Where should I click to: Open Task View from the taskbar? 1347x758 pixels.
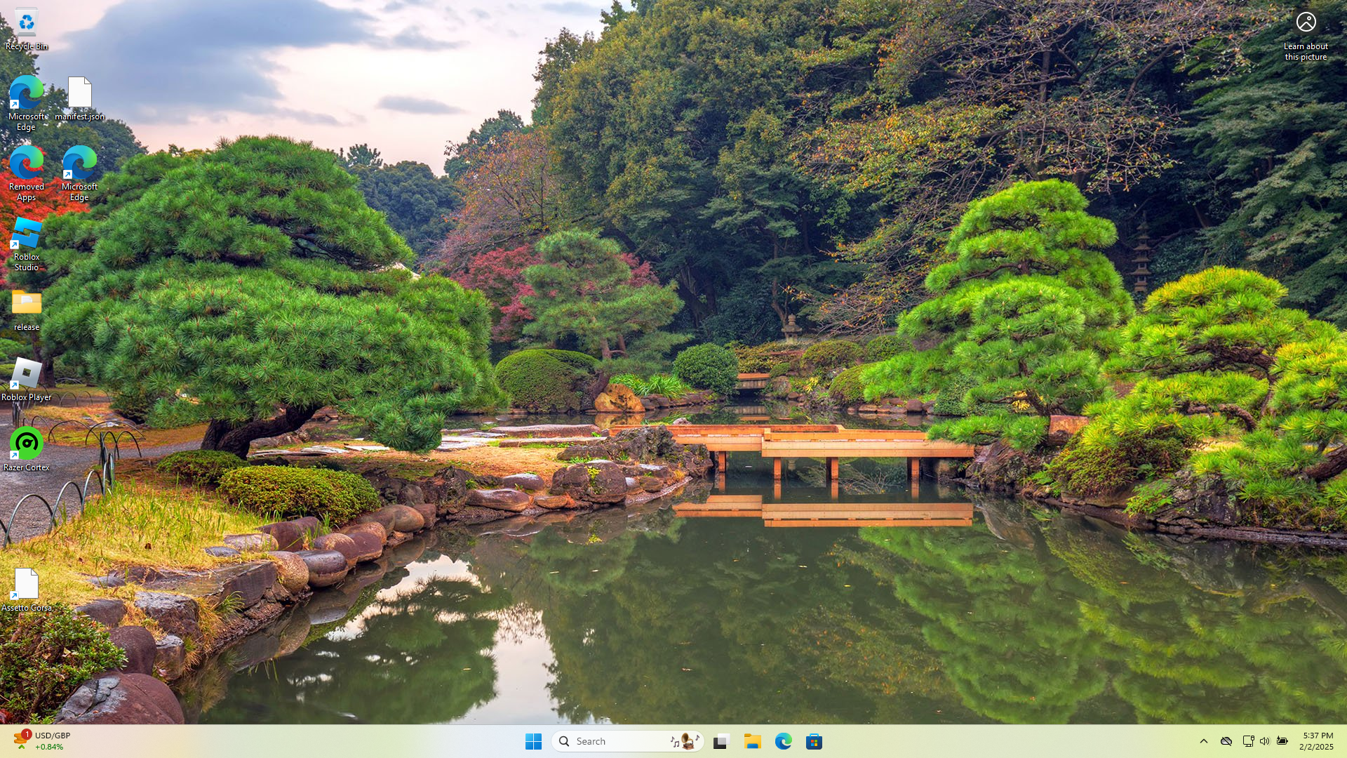tap(721, 742)
